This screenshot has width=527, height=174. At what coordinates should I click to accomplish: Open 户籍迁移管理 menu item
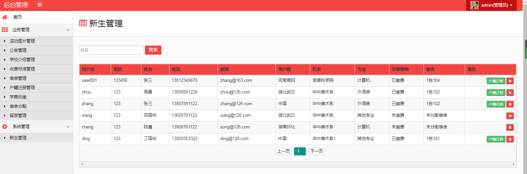click(37, 87)
